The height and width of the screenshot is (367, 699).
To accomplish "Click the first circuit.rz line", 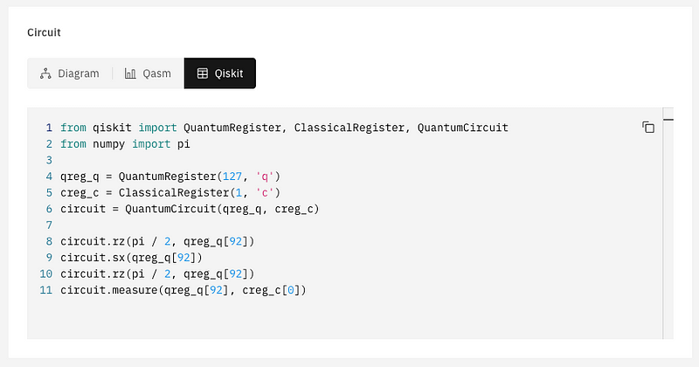I will tap(157, 242).
